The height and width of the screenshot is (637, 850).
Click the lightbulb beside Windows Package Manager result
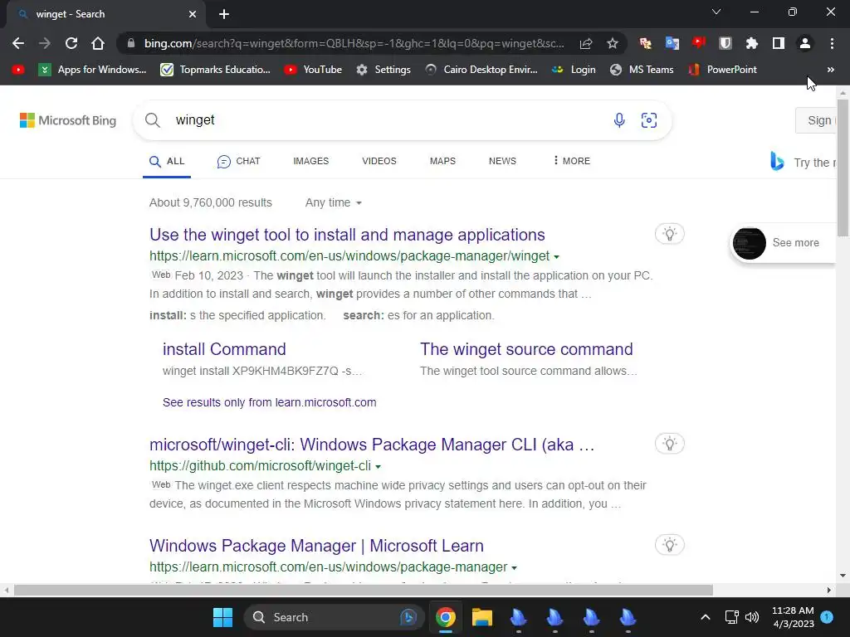click(x=670, y=544)
